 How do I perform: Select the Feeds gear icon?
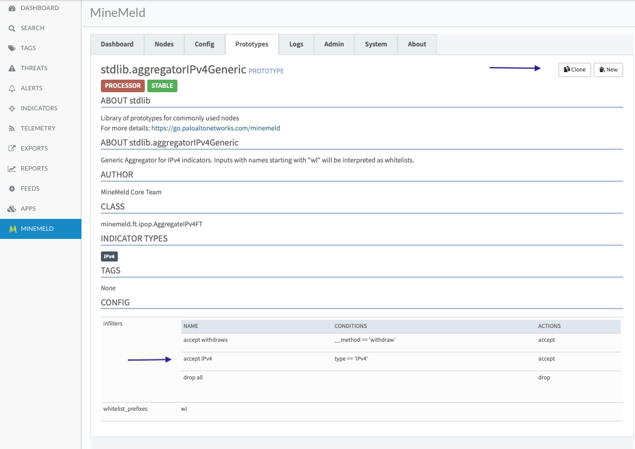(x=12, y=189)
